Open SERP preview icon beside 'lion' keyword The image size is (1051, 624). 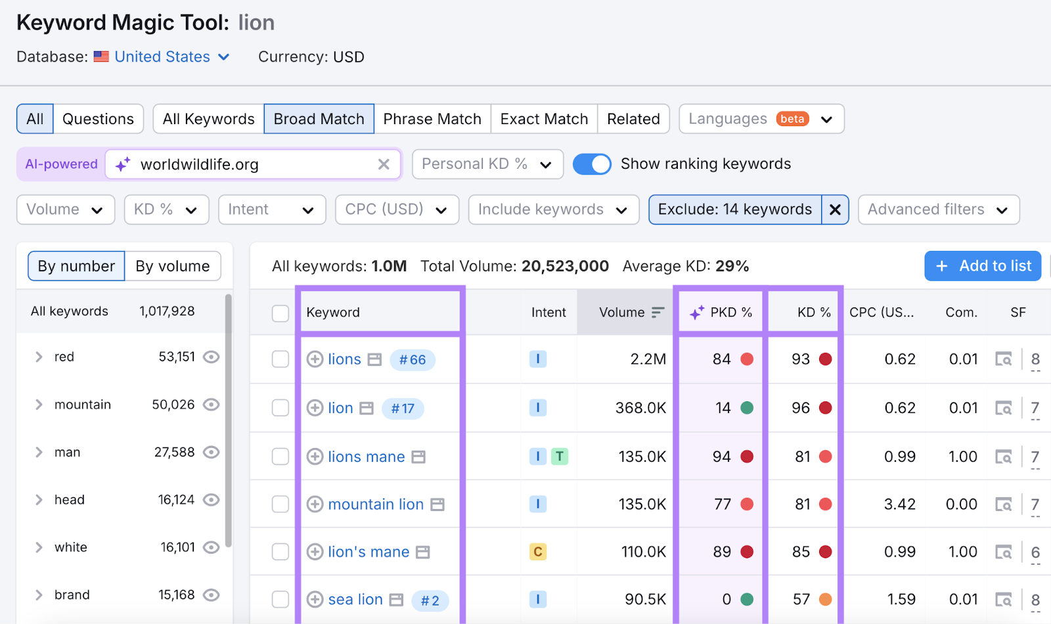(x=367, y=408)
